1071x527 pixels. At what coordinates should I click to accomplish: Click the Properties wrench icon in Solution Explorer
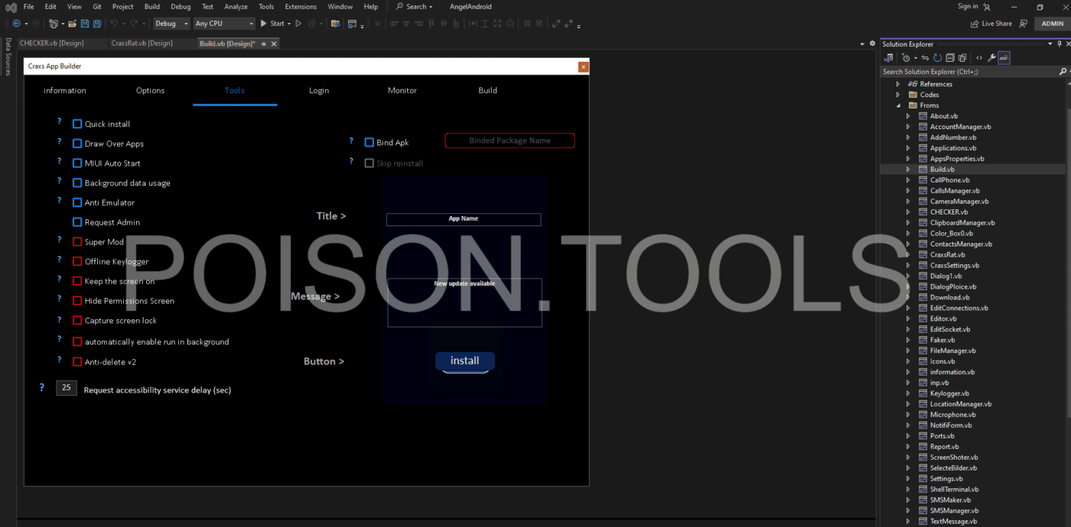pyautogui.click(x=991, y=58)
